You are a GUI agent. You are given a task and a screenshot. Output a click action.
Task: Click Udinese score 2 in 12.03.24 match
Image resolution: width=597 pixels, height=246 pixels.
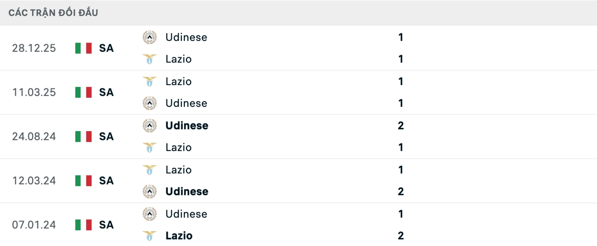coord(400,191)
